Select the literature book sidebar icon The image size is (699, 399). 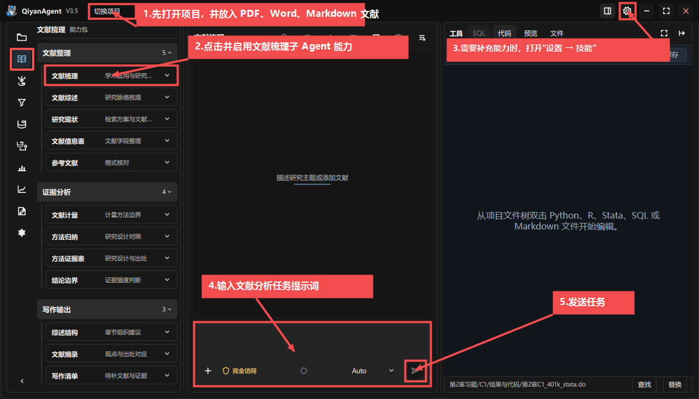point(22,59)
